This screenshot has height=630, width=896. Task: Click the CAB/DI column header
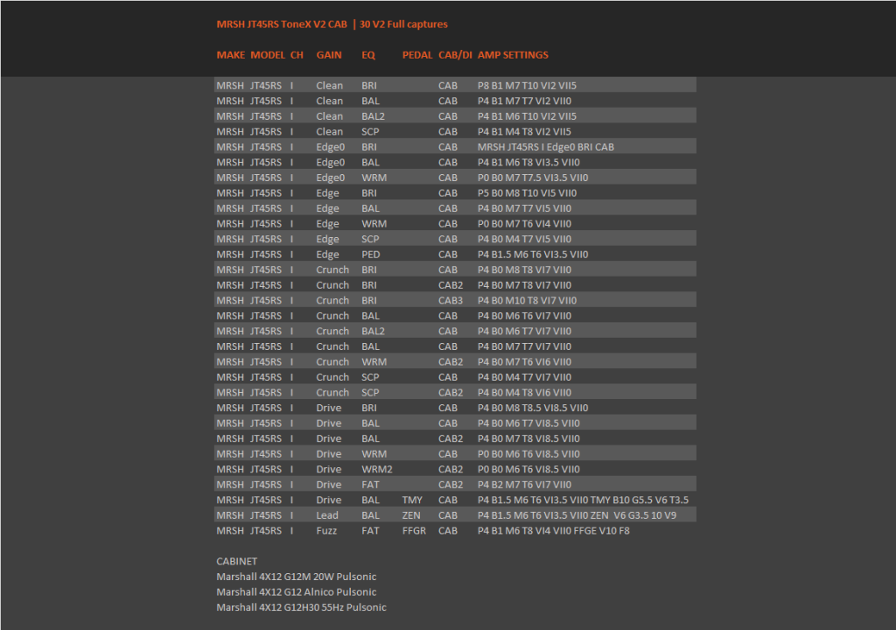455,55
